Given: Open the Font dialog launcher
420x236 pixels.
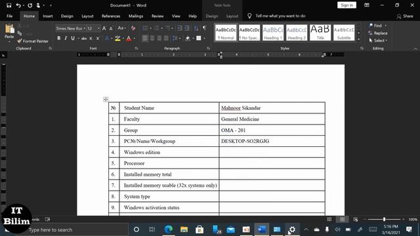Looking at the screenshot, I should click(x=136, y=49).
